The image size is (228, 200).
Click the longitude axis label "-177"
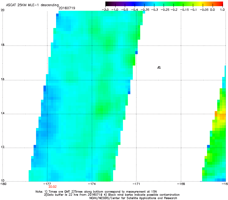click(47, 184)
